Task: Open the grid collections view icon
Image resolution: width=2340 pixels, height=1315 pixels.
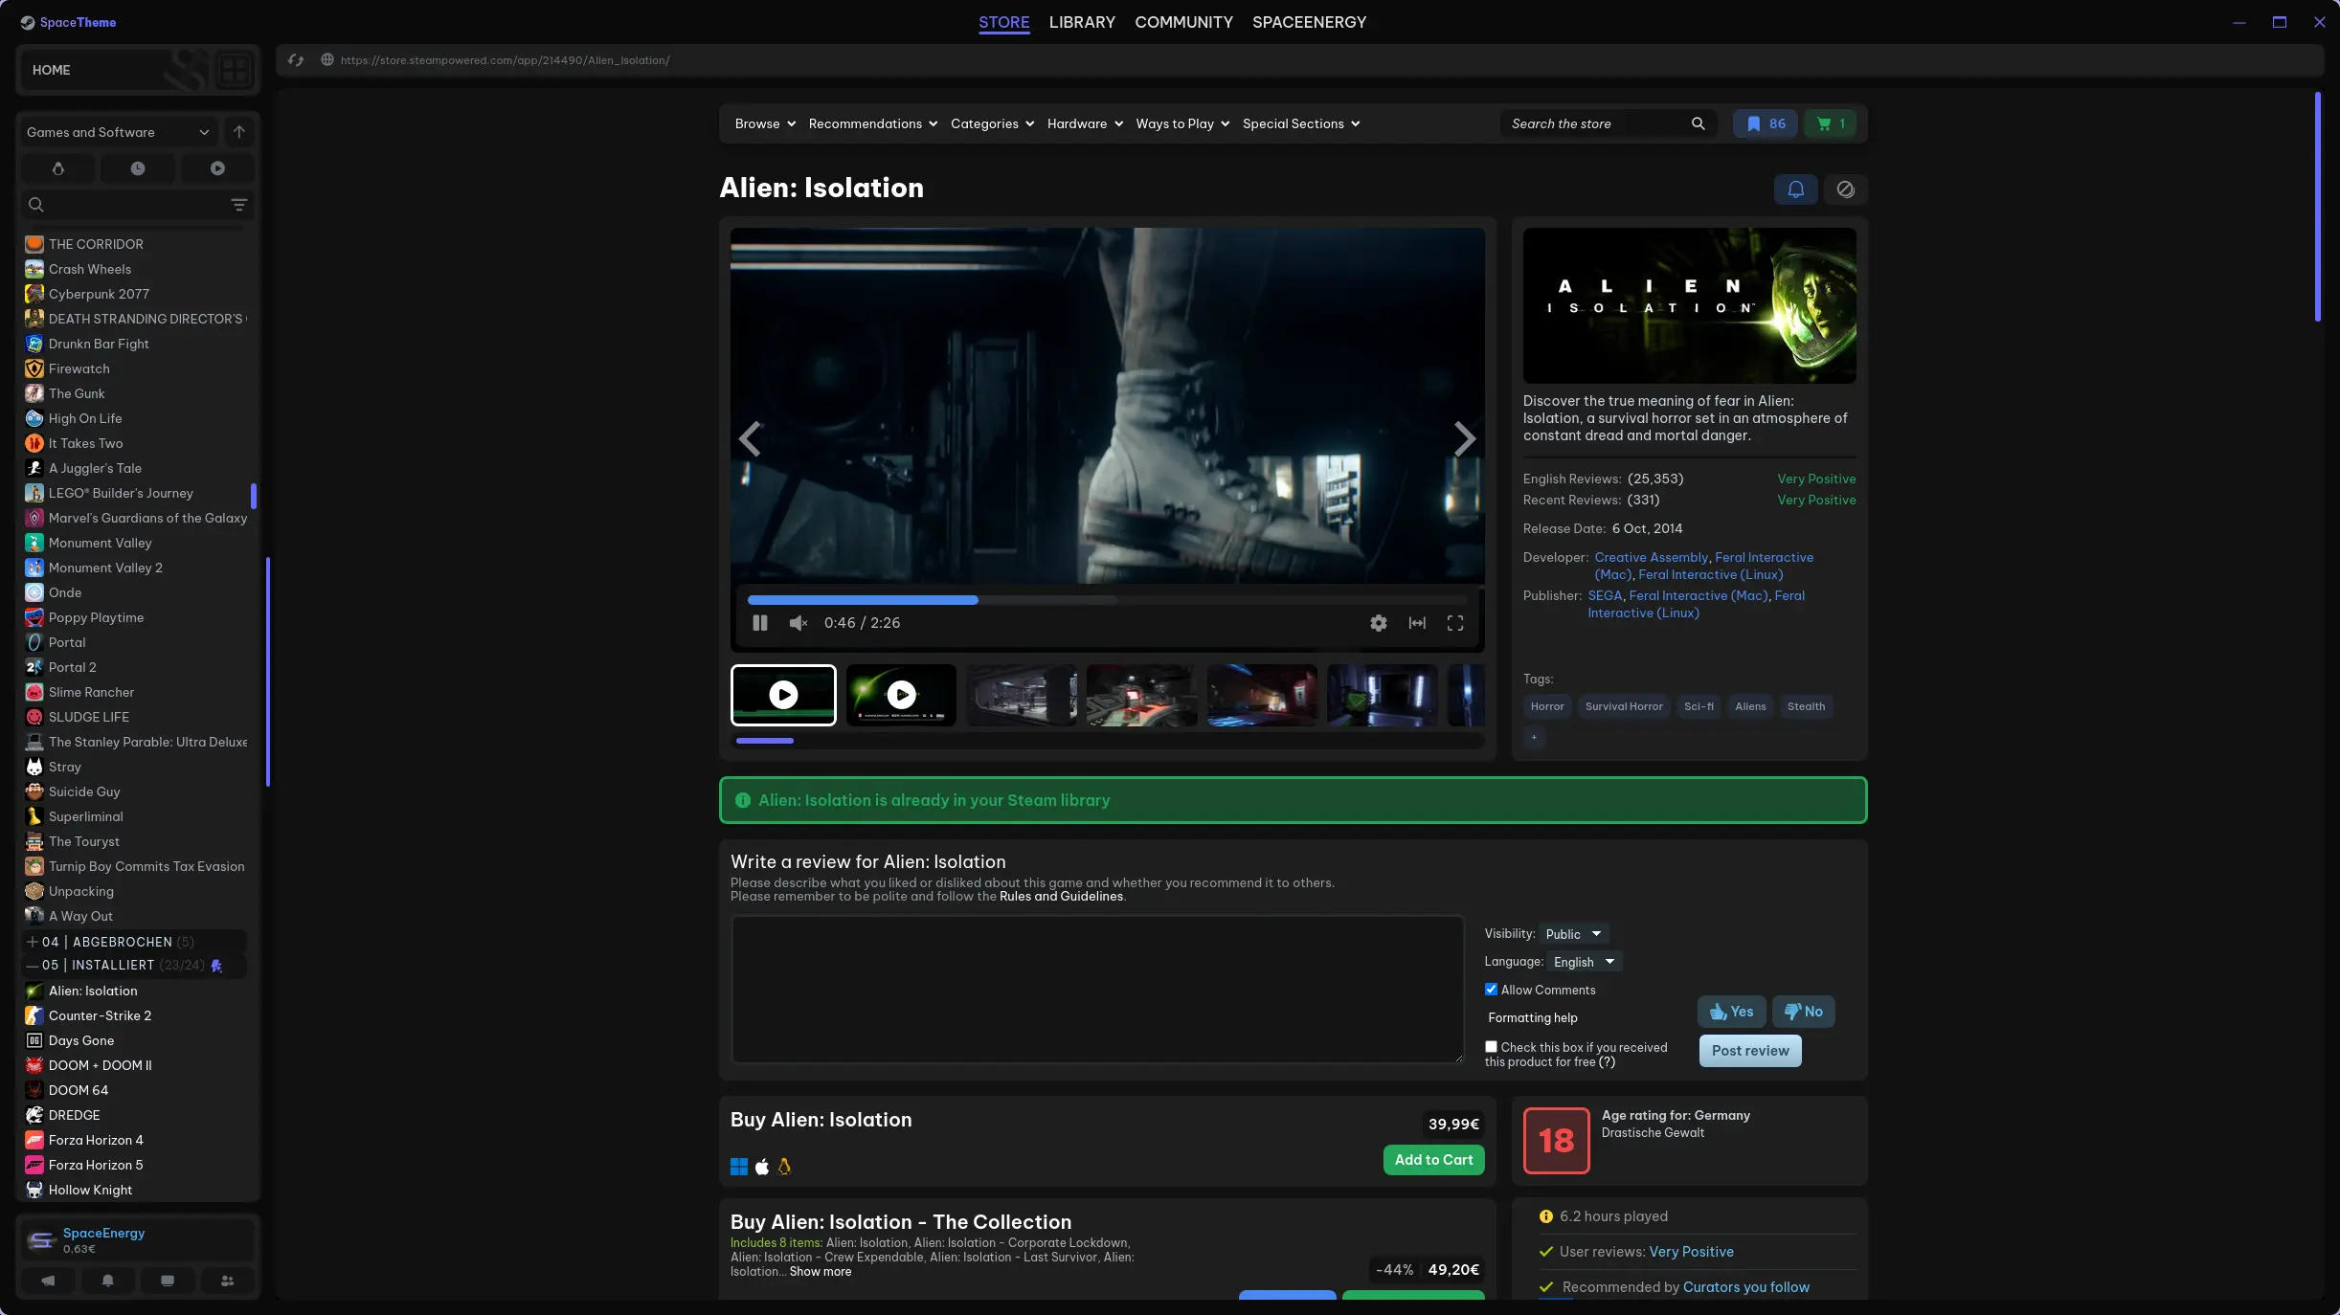Action: click(235, 70)
